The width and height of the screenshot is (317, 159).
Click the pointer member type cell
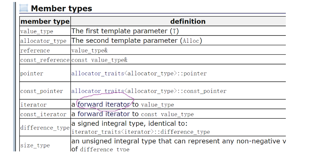click(x=32, y=73)
